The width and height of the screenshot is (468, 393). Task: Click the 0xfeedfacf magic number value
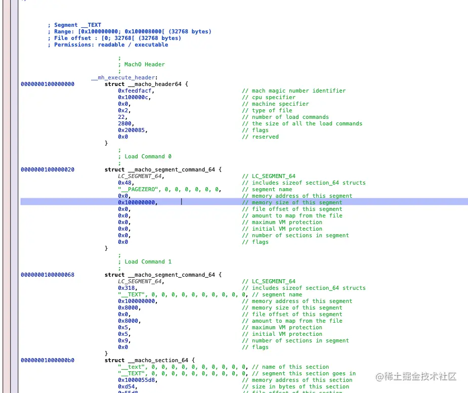click(x=134, y=91)
